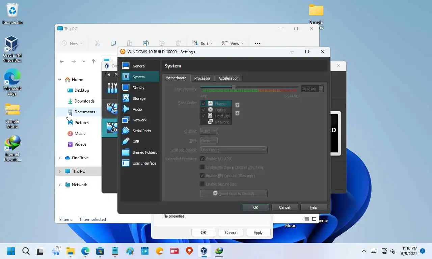Expand Network node in Explorer navigation pane
The width and height of the screenshot is (432, 259).
(60, 185)
